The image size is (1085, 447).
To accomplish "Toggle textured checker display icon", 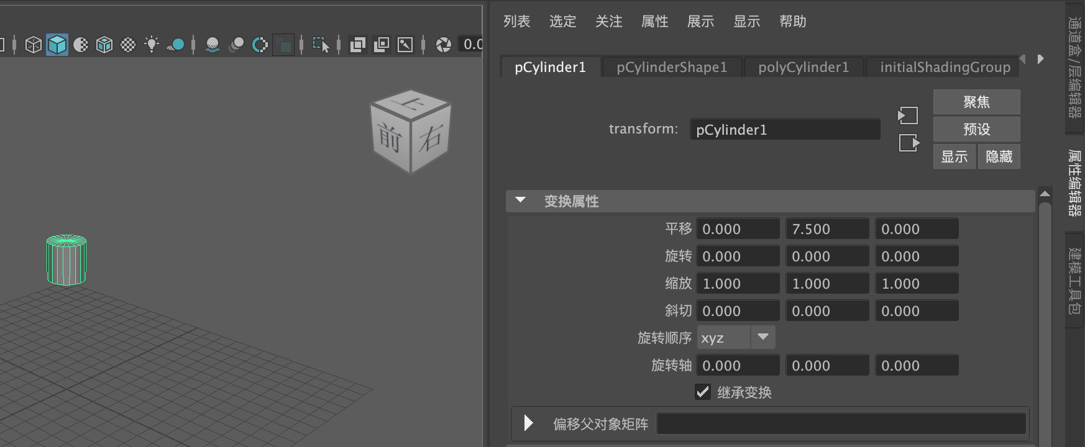I will pyautogui.click(x=128, y=45).
